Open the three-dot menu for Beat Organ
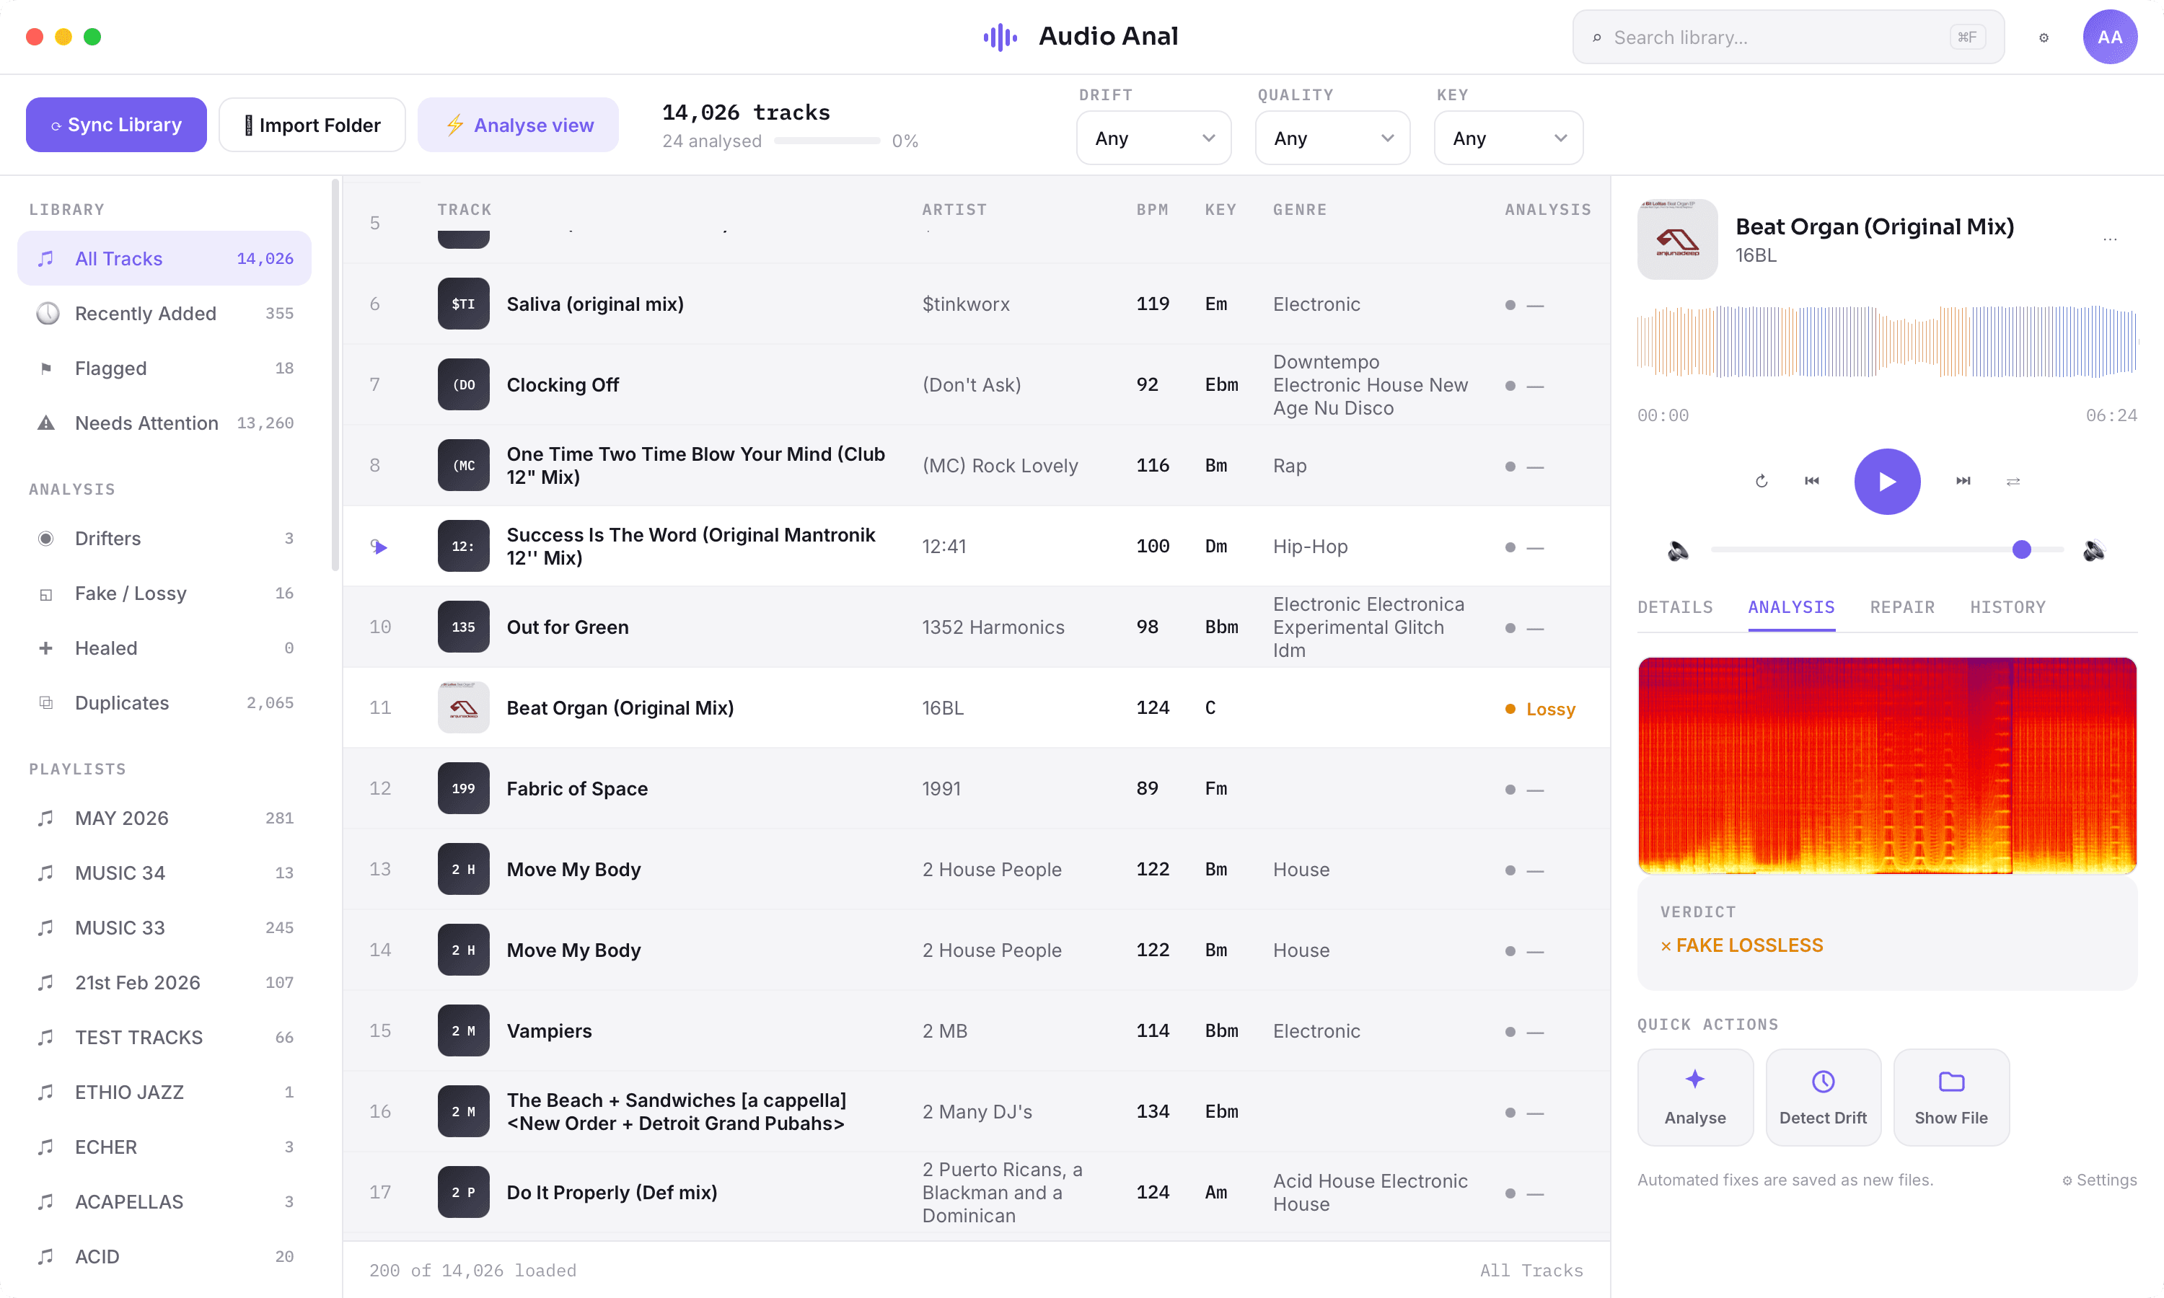Screen dimensions: 2164x1298 2110,239
